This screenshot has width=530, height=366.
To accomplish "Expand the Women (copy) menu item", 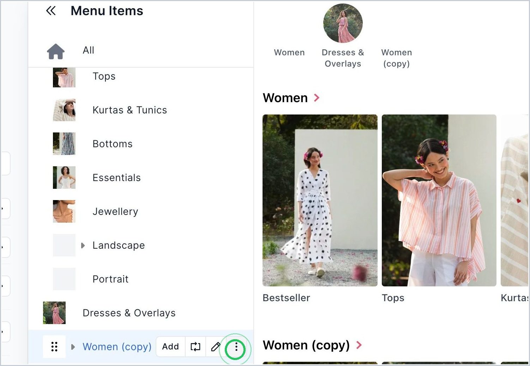I will (x=73, y=347).
